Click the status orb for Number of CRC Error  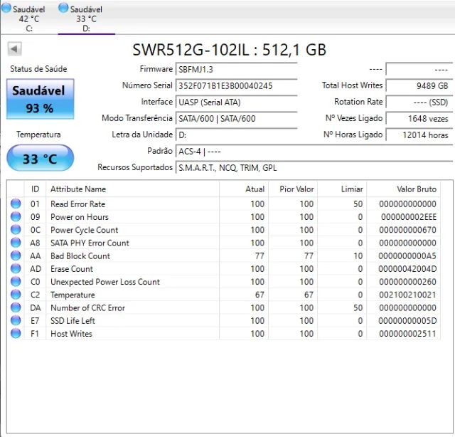click(16, 307)
